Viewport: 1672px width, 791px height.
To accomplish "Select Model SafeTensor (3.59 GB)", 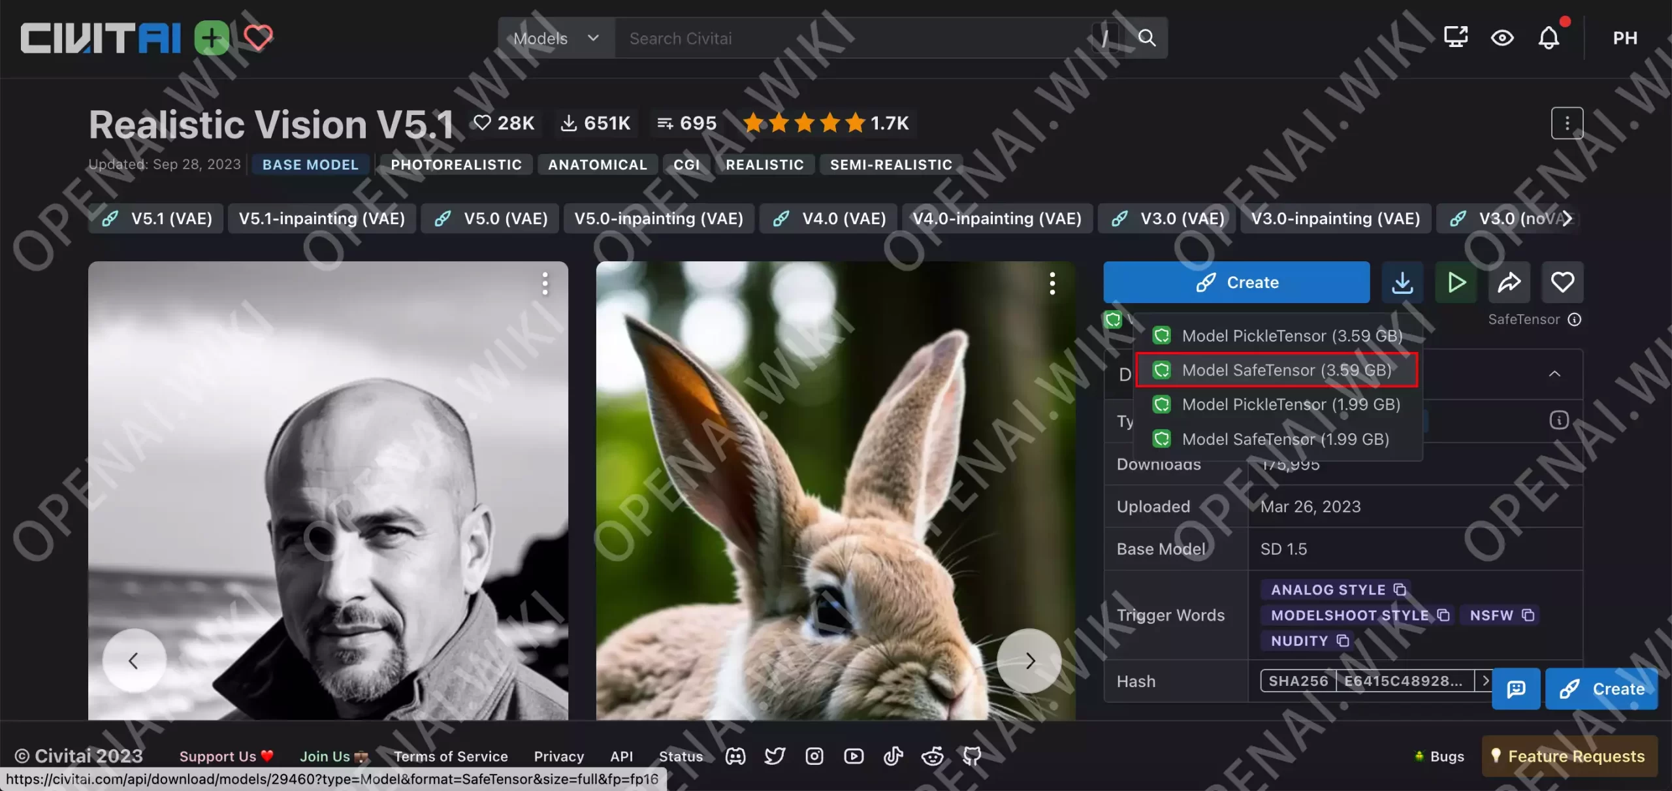I will point(1278,370).
